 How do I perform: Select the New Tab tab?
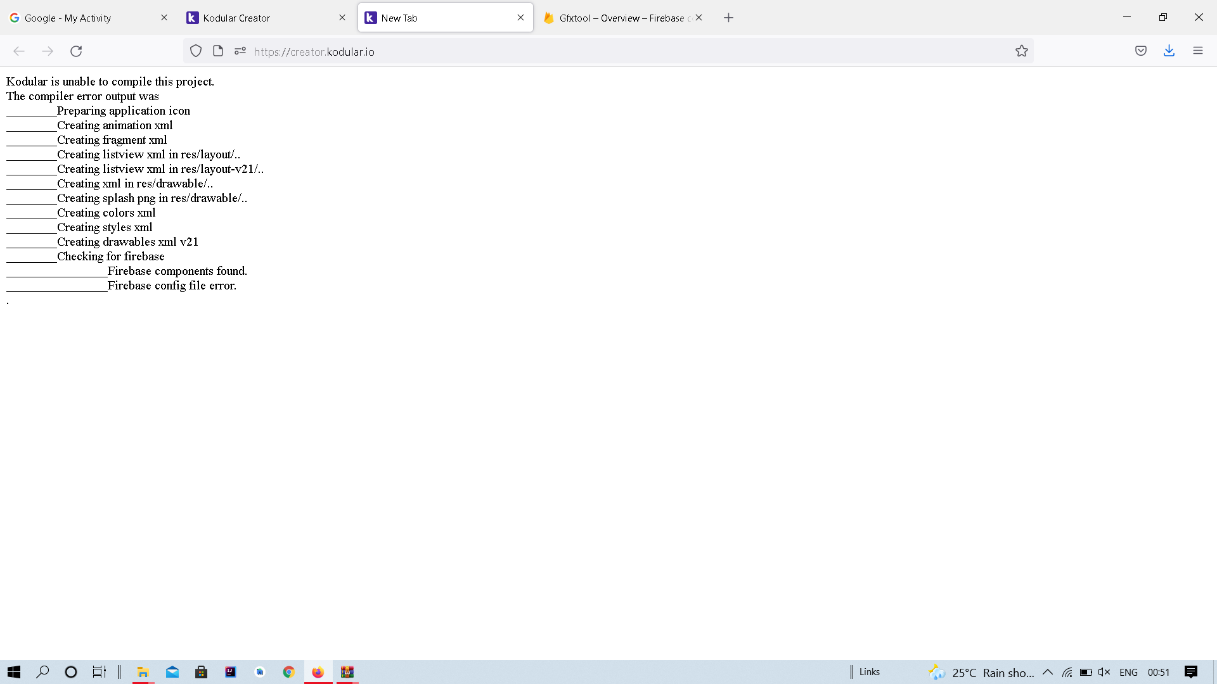446,18
